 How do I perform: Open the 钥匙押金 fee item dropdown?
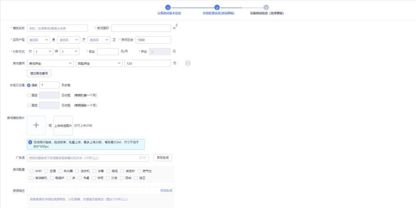99,63
